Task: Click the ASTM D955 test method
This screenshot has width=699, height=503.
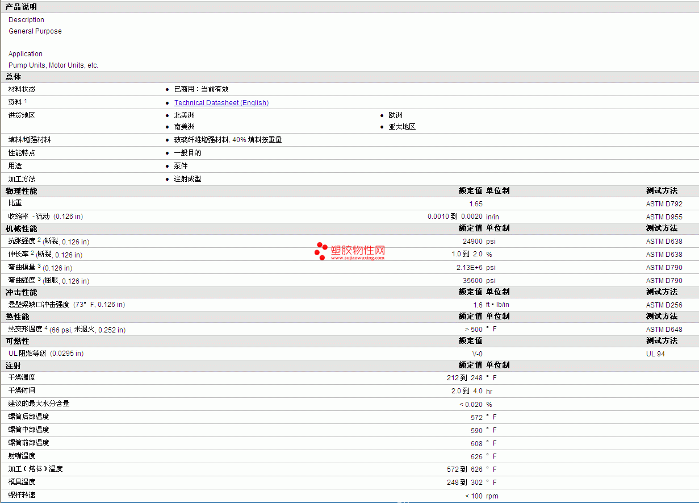Action: coord(664,217)
